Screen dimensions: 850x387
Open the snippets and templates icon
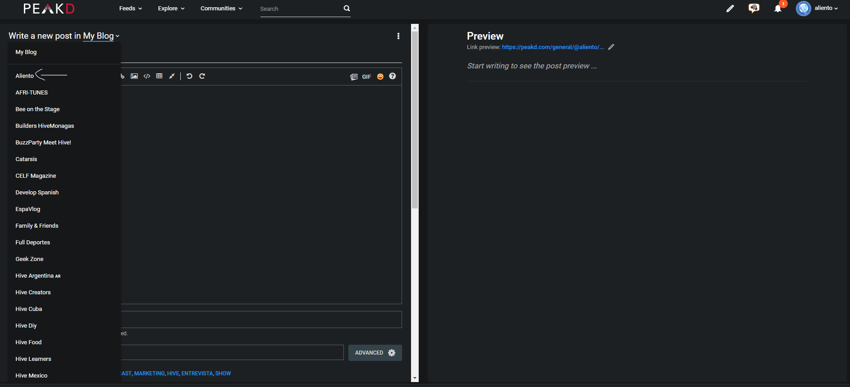354,76
